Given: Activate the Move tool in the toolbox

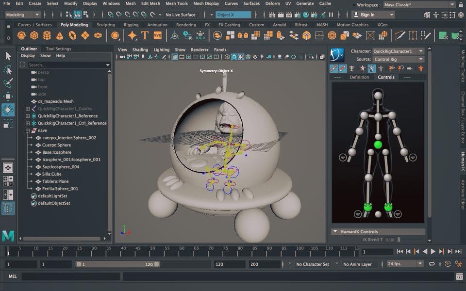Looking at the screenshot, I should [x=8, y=97].
